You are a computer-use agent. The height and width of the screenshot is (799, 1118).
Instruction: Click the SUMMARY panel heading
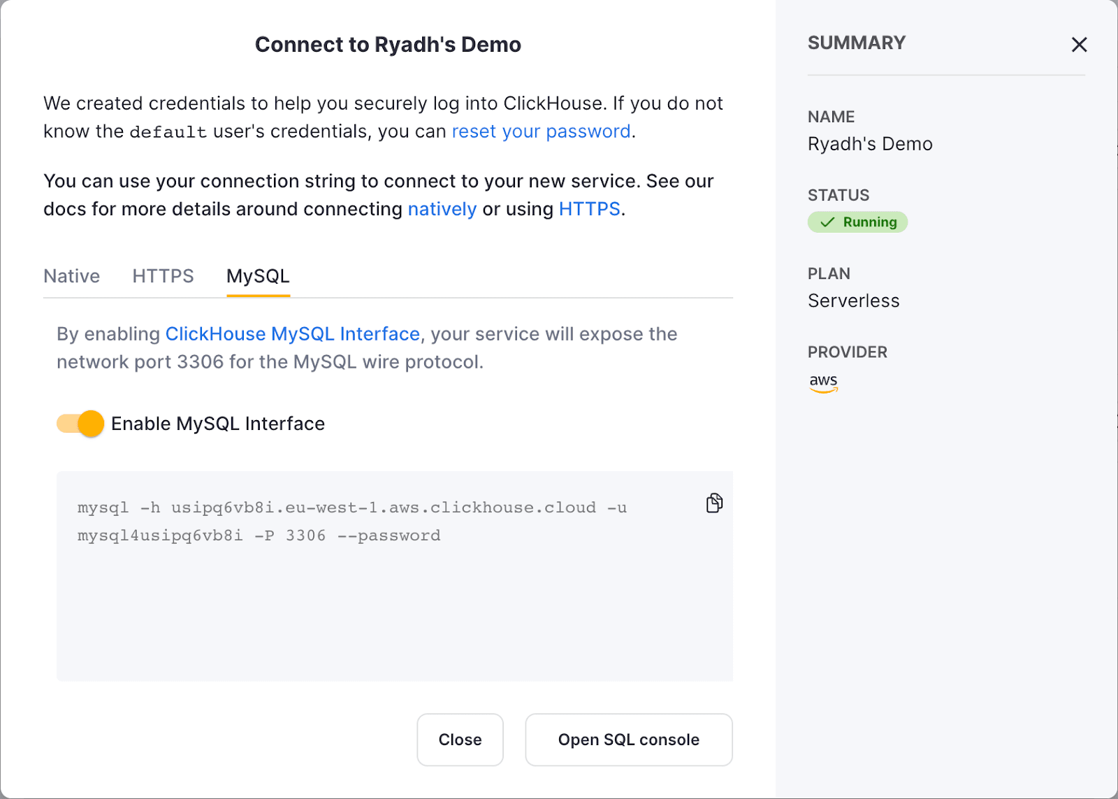tap(856, 43)
